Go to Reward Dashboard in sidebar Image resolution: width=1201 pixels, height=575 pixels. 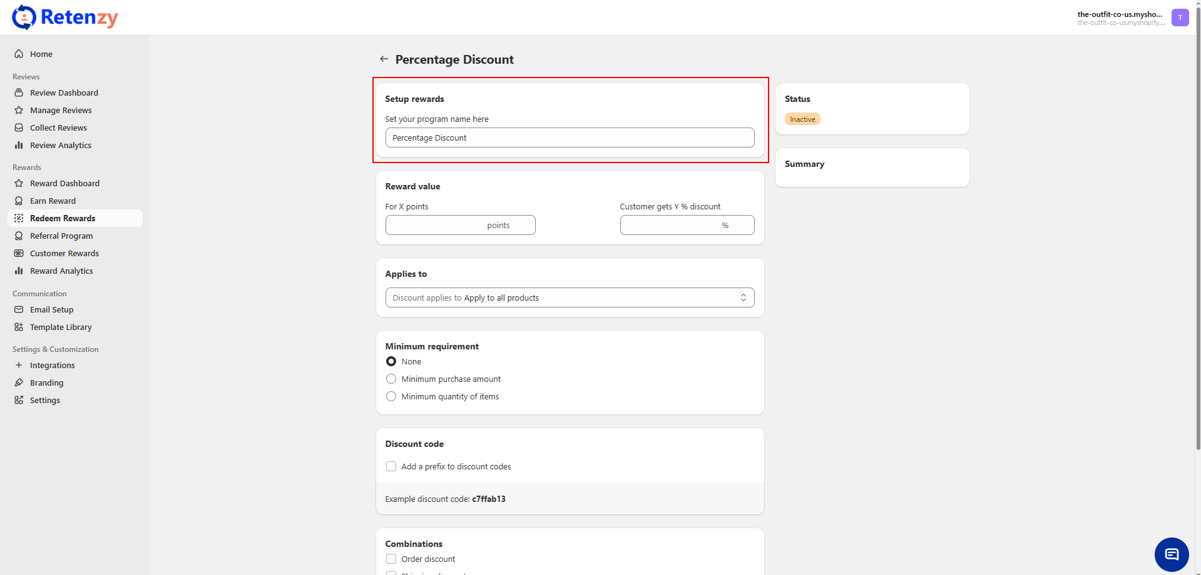coord(64,183)
